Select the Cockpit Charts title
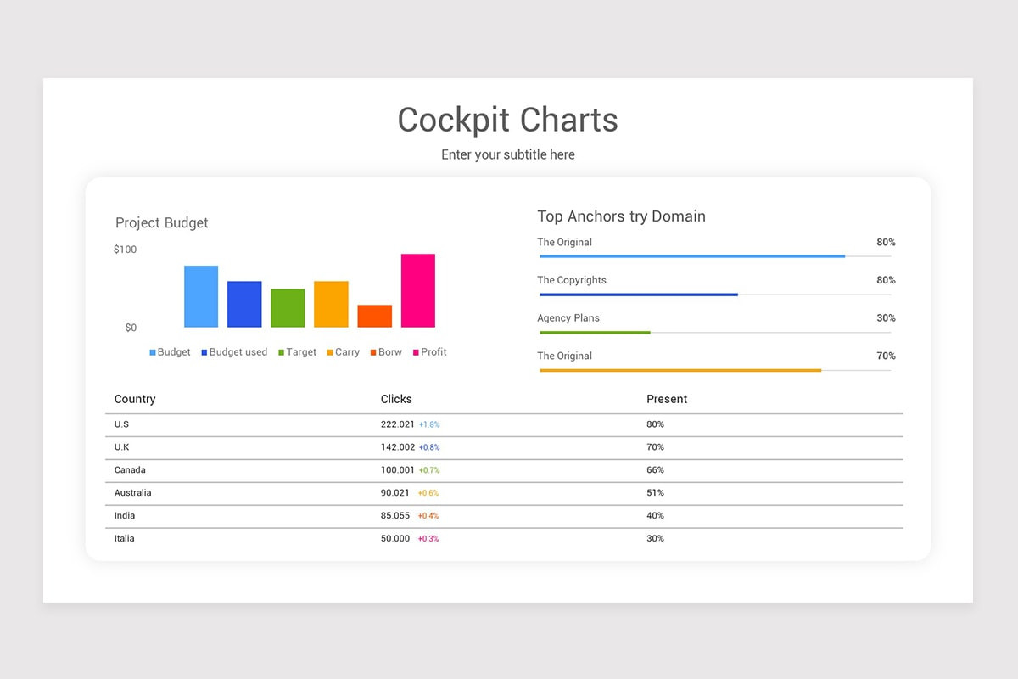1018x679 pixels. click(x=507, y=120)
